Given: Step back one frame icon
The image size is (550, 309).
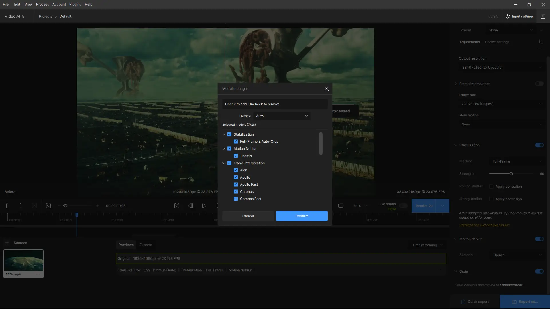Looking at the screenshot, I should pos(190,206).
